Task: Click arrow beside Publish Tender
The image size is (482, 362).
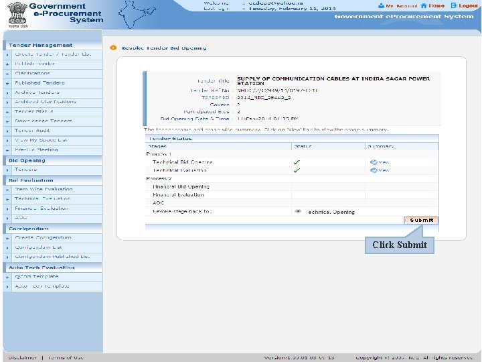Action: pos(7,64)
